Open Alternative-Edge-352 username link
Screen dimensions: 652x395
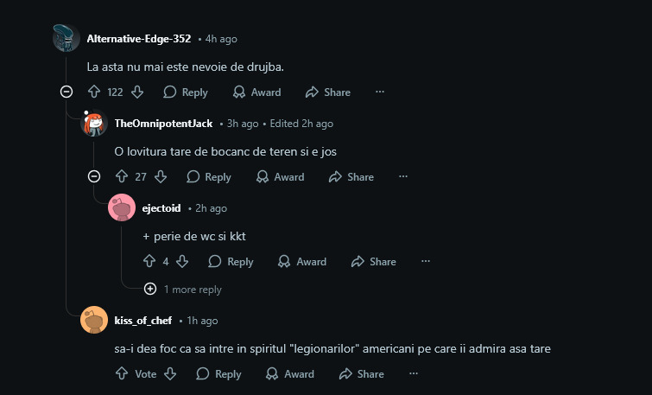click(139, 39)
